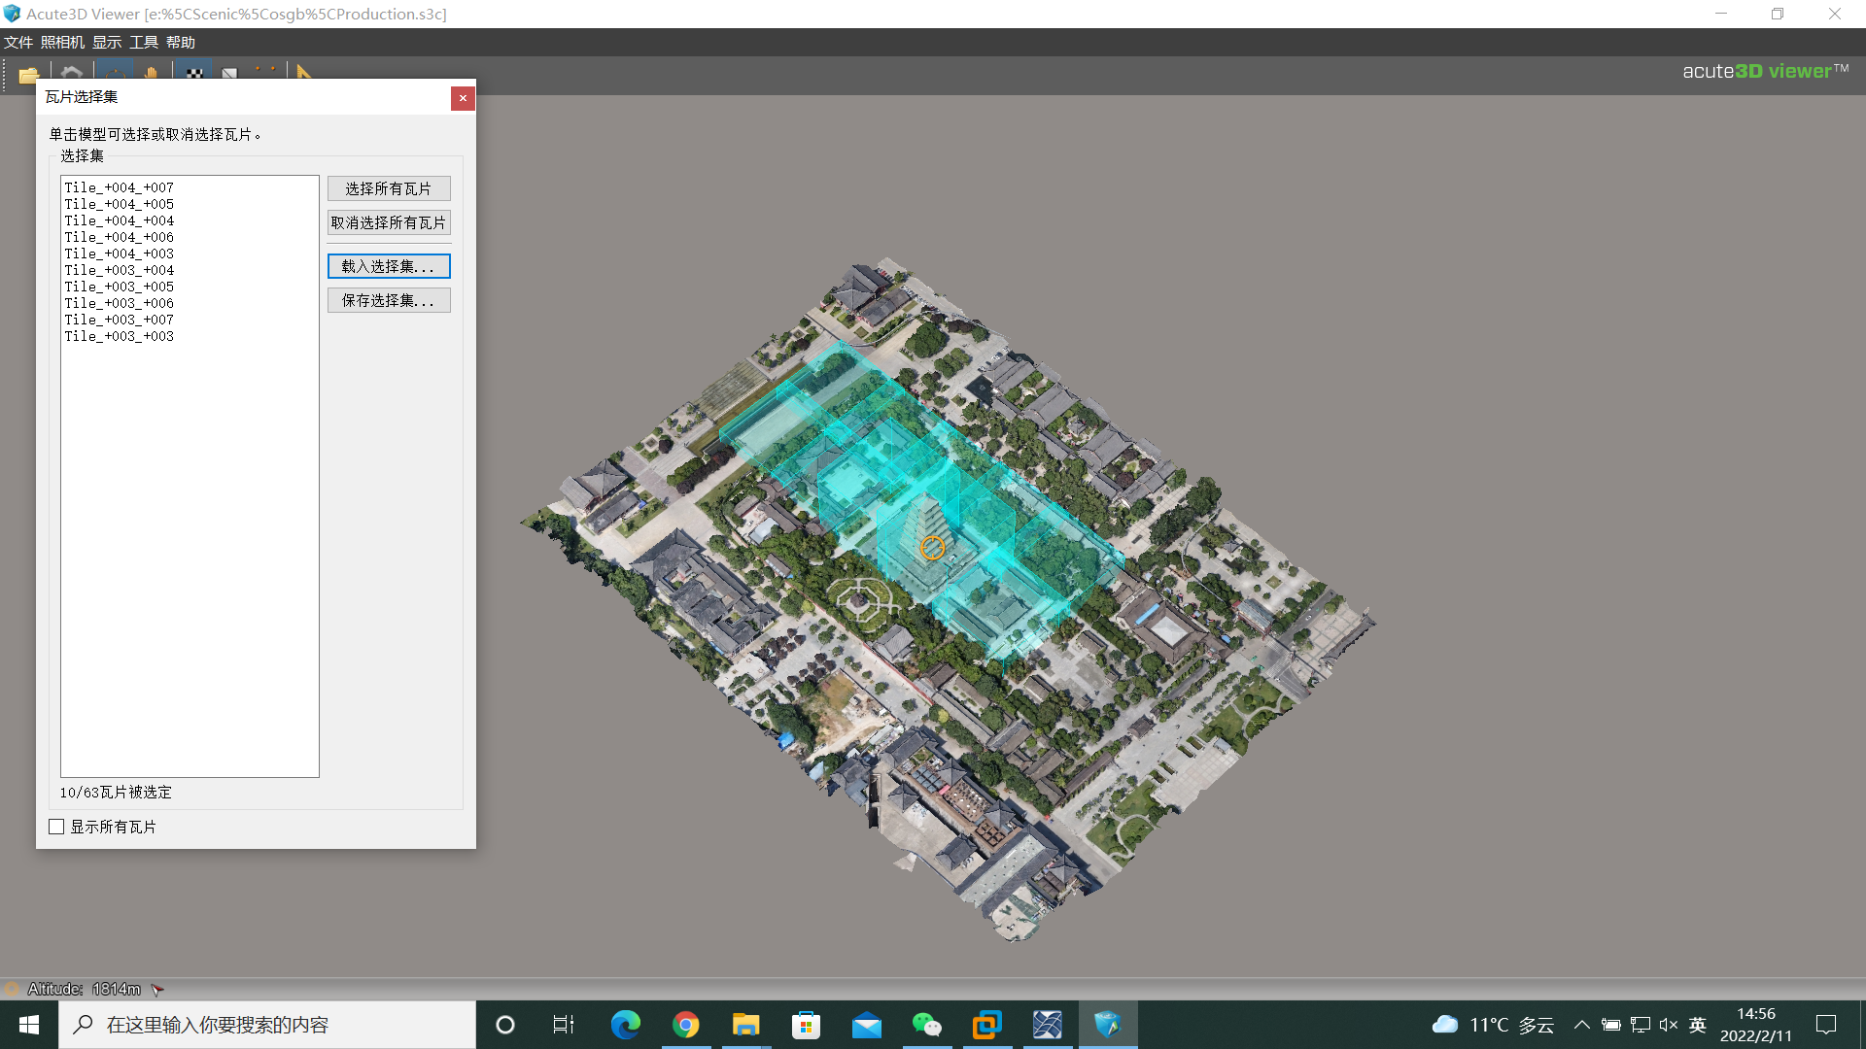
Task: Click the 选择所有瓦片 button
Action: pos(388,188)
